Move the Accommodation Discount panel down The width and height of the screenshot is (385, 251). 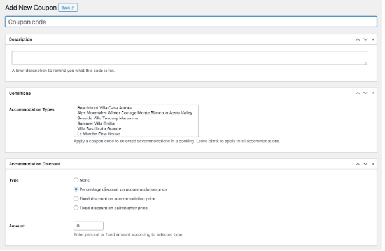click(365, 164)
